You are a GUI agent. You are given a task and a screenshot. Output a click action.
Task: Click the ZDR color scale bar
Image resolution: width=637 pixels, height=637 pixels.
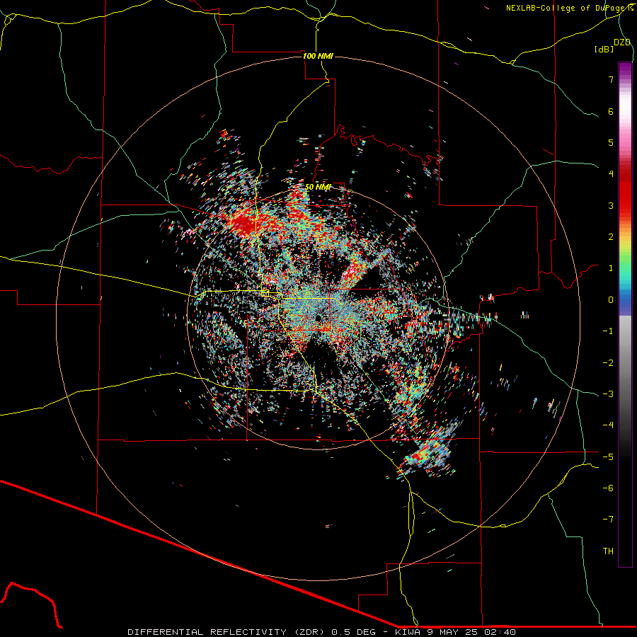point(625,315)
